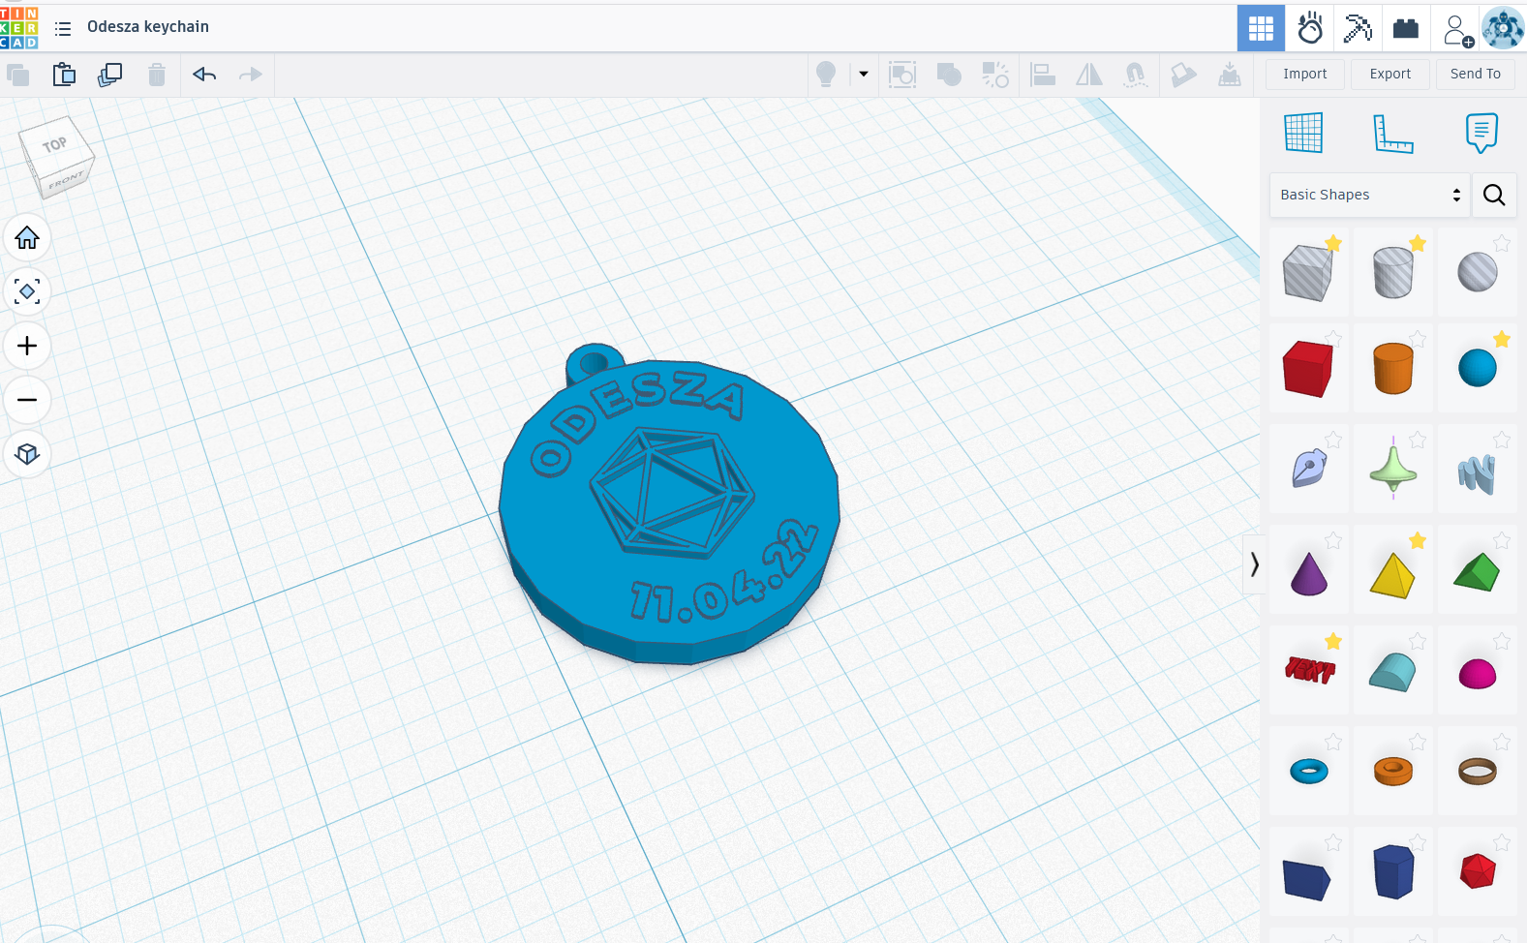Open the Tinkercad home logo
Screen dimensions: 1527x943
coord(18,27)
